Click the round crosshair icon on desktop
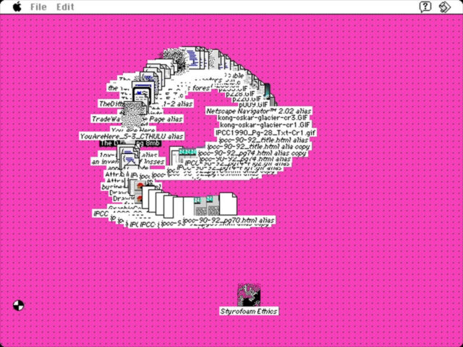Screen dimensions: 463x347 pyautogui.click(x=18, y=306)
